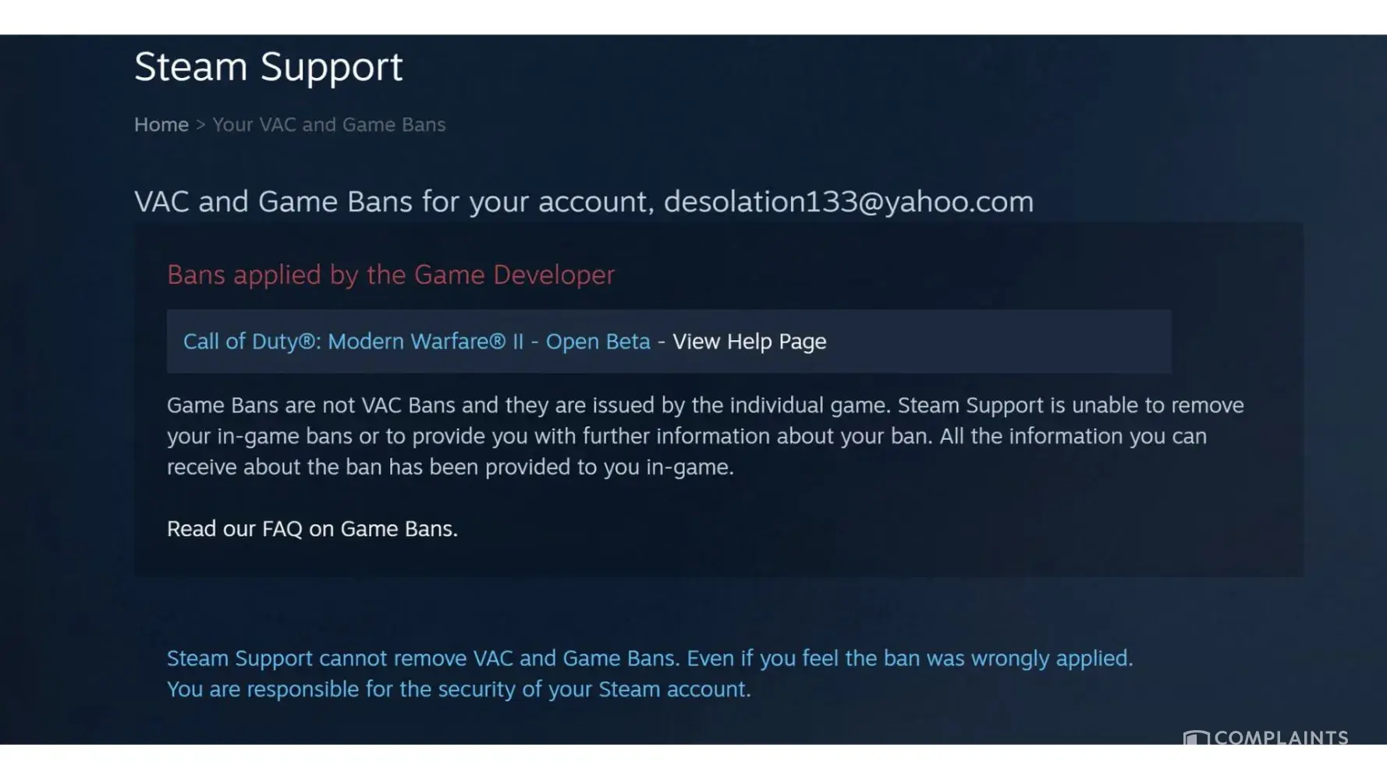1387x780 pixels.
Task: Click the 'Bans applied by the Game Developer' heading
Action: 391,275
